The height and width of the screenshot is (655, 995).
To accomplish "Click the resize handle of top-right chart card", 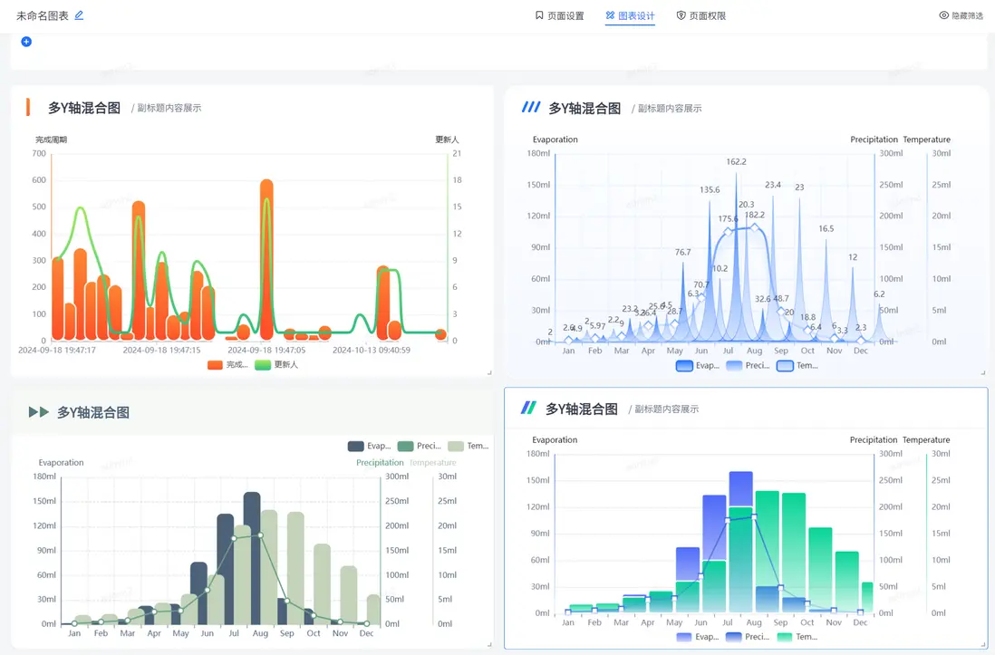I will [x=983, y=372].
